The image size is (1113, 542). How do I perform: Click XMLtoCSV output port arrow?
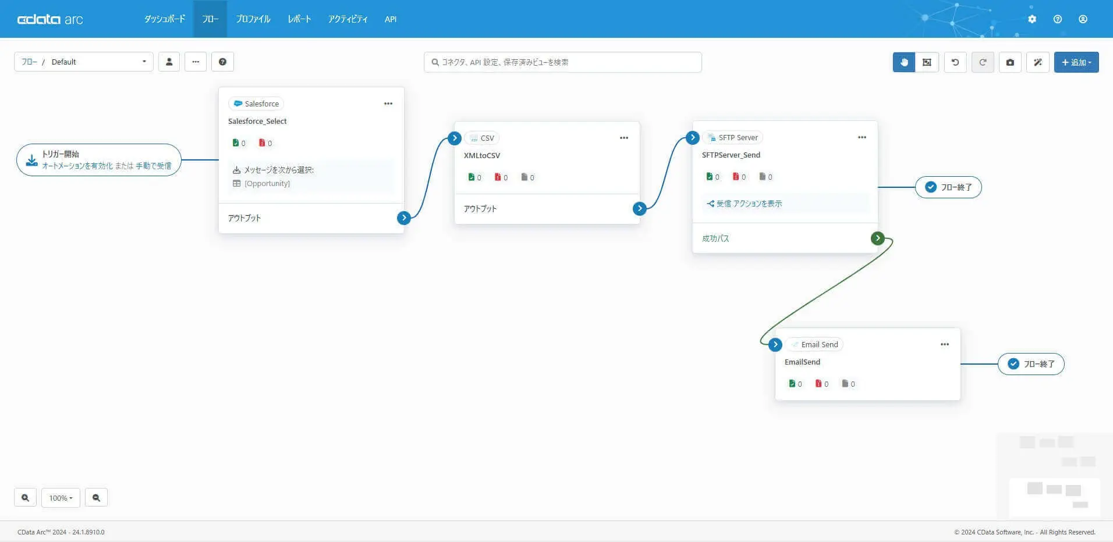[640, 208]
